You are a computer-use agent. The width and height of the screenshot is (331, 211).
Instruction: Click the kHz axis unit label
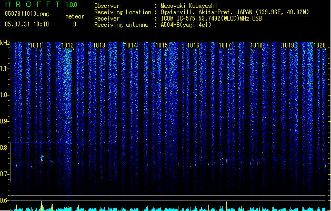(5, 43)
